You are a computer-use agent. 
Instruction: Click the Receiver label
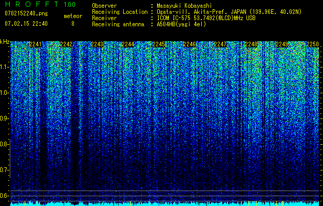[104, 18]
